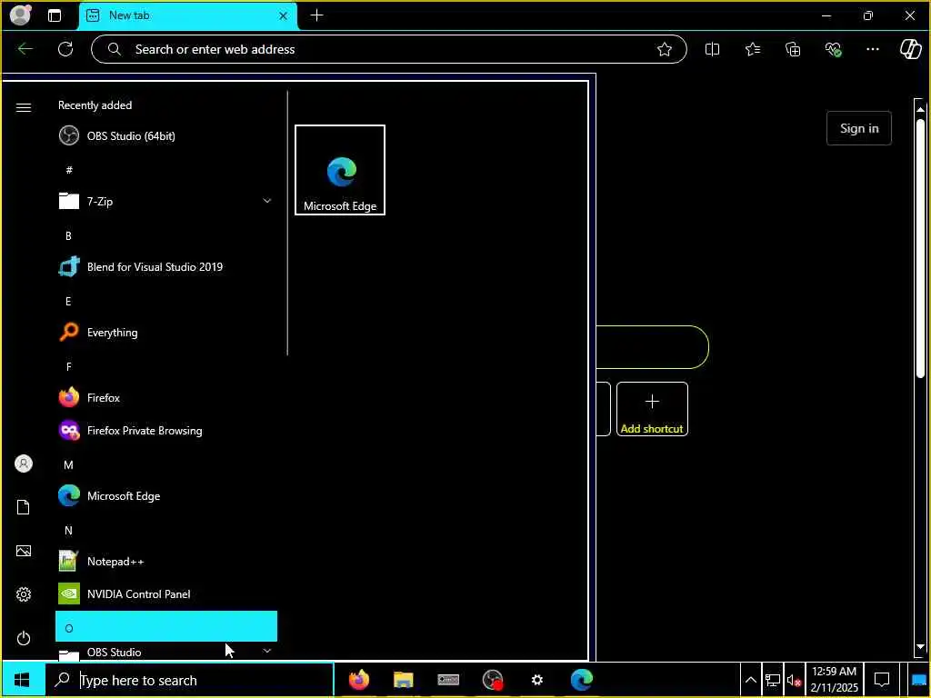Image resolution: width=931 pixels, height=698 pixels.
Task: Click the Power button in Start
Action: pyautogui.click(x=24, y=638)
